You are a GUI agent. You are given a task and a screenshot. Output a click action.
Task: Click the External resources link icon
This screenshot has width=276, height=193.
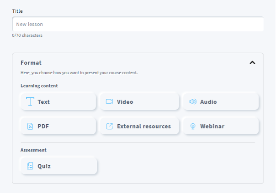pyautogui.click(x=110, y=127)
